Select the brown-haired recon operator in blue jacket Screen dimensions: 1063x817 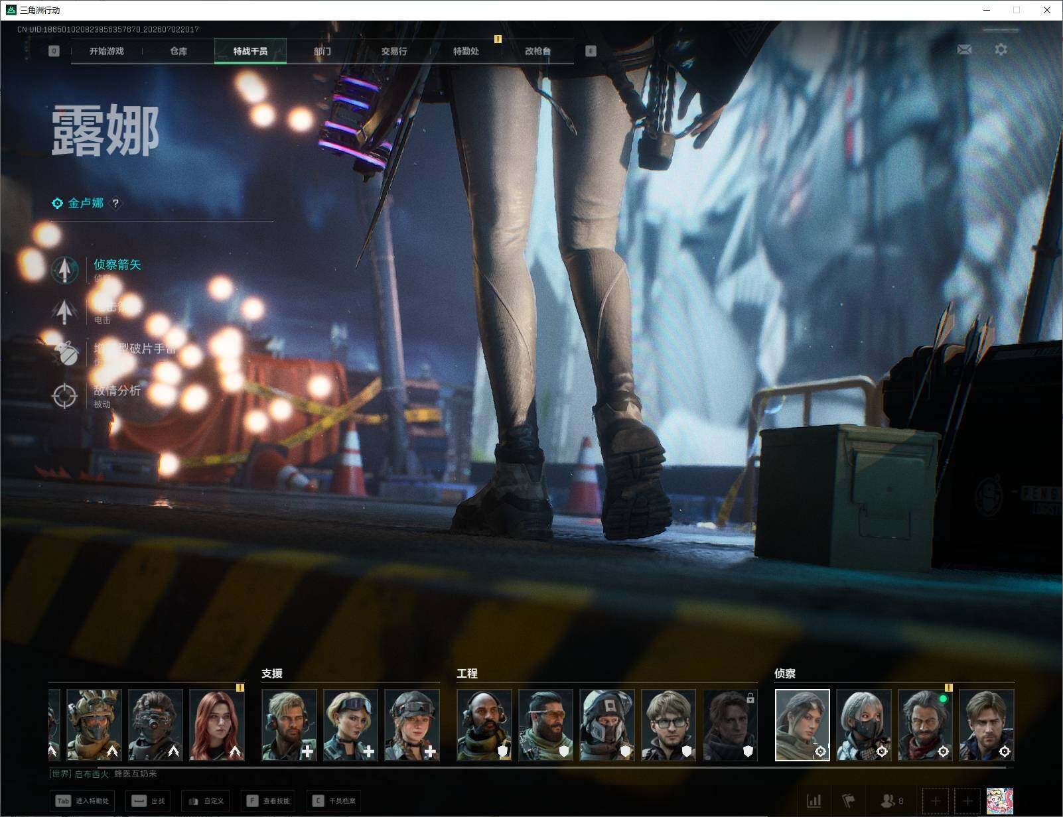tap(987, 725)
